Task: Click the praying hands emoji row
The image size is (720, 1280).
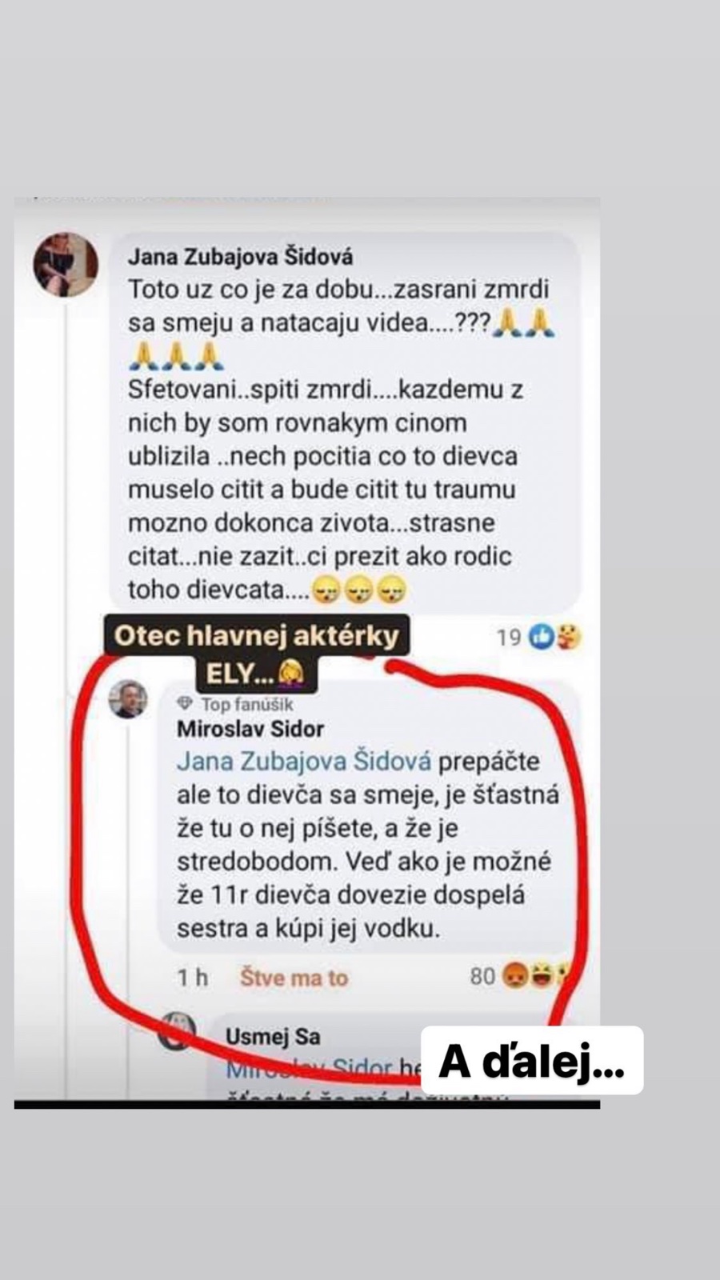Action: click(x=173, y=356)
